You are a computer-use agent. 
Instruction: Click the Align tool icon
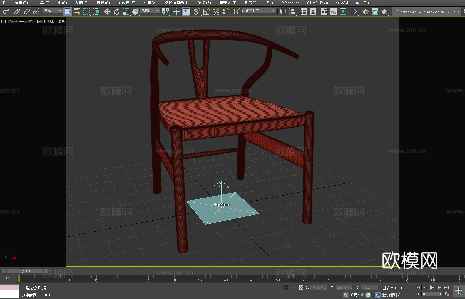pyautogui.click(x=292, y=11)
